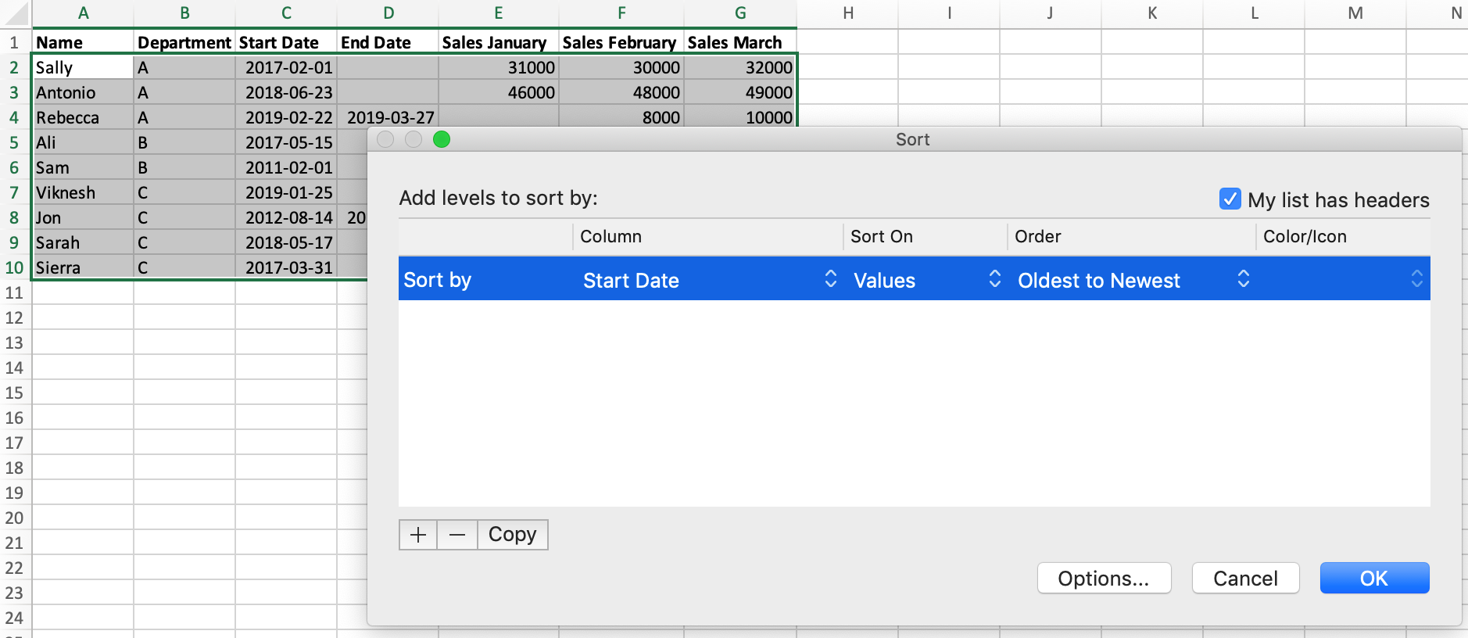Uncheck My list has headers checkbox
Image resolution: width=1468 pixels, height=638 pixels.
(x=1230, y=199)
